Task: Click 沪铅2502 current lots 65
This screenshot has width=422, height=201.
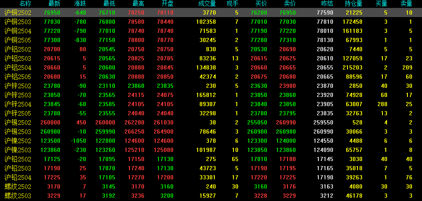Action: coord(235,159)
